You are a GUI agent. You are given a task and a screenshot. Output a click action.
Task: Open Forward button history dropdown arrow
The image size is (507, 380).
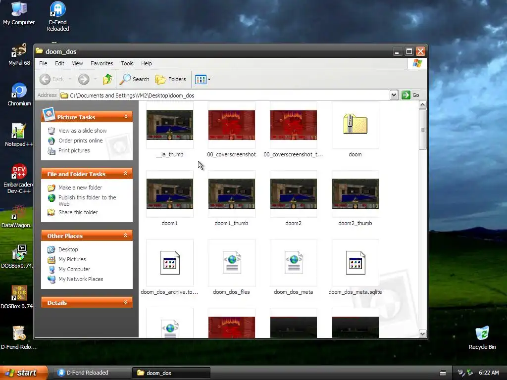[95, 79]
